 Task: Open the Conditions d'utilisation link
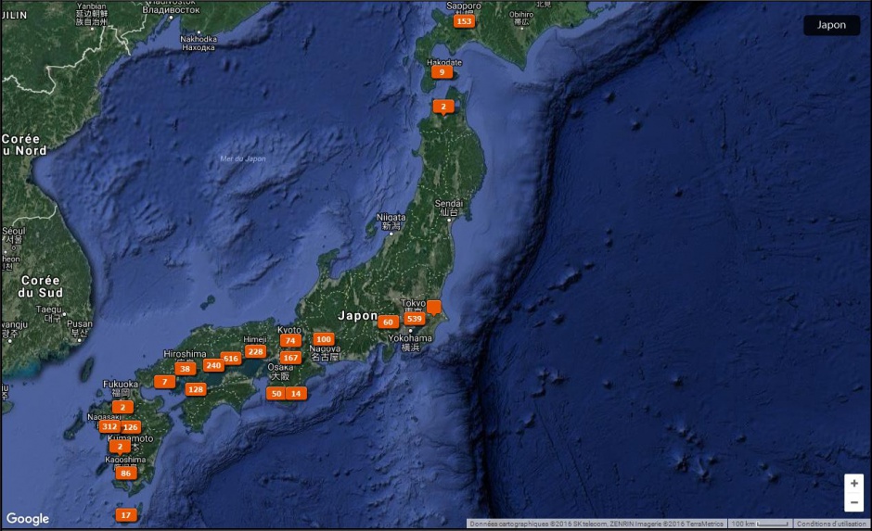pos(831,524)
